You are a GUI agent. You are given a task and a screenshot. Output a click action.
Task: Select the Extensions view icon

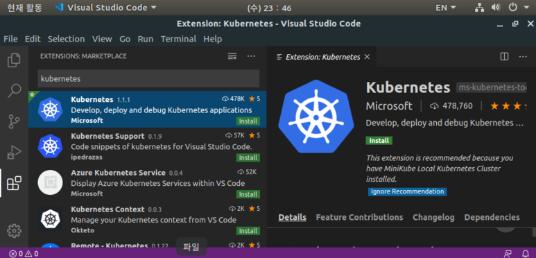click(x=14, y=183)
